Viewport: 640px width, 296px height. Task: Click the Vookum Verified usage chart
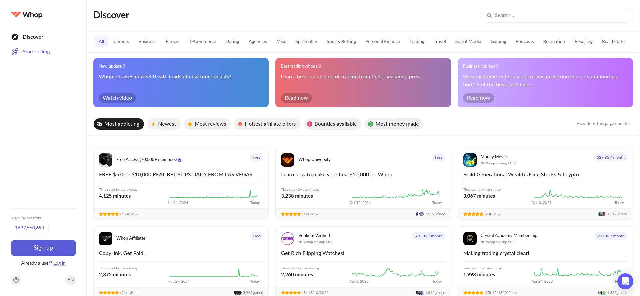pos(396,273)
